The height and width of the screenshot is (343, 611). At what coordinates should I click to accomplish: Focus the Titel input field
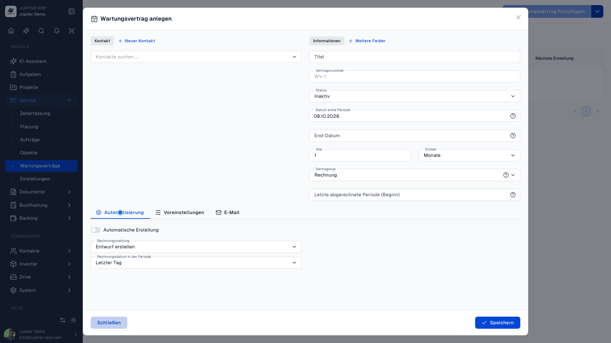[x=415, y=57]
